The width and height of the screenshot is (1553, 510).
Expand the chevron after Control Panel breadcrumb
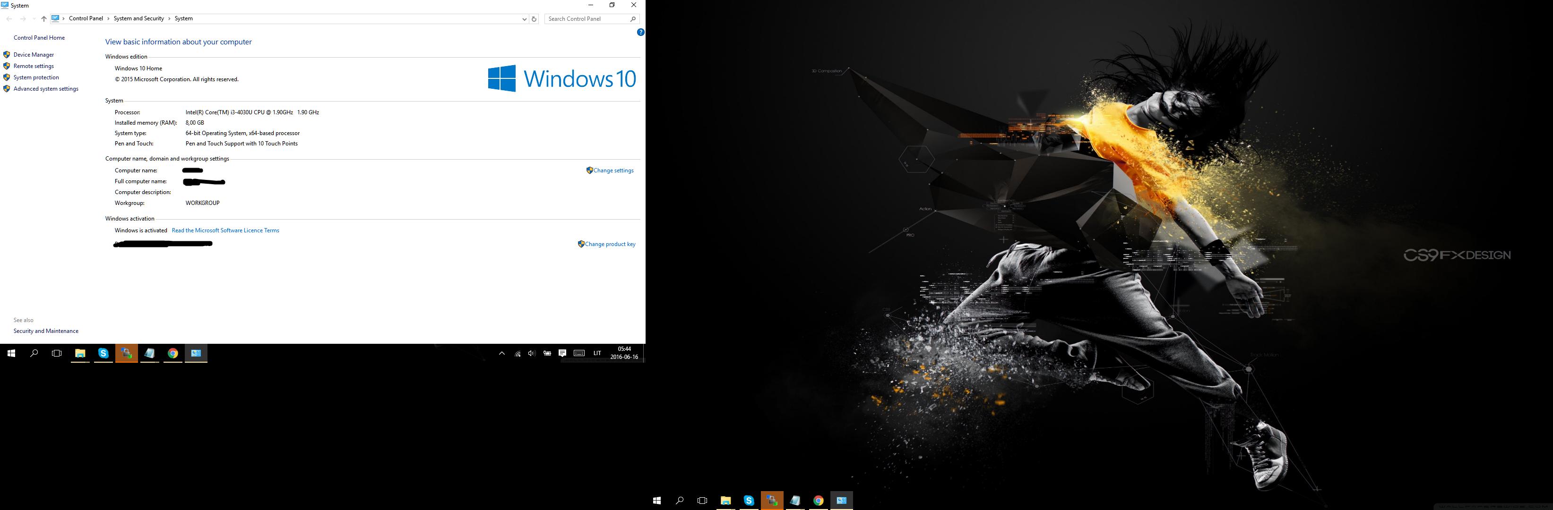109,19
